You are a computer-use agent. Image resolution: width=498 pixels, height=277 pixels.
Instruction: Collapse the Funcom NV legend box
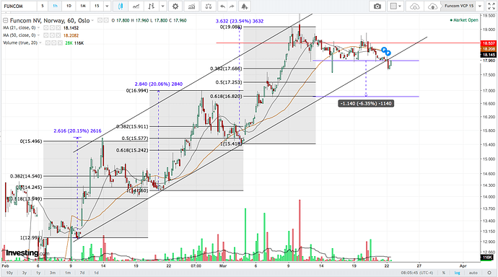[5, 21]
